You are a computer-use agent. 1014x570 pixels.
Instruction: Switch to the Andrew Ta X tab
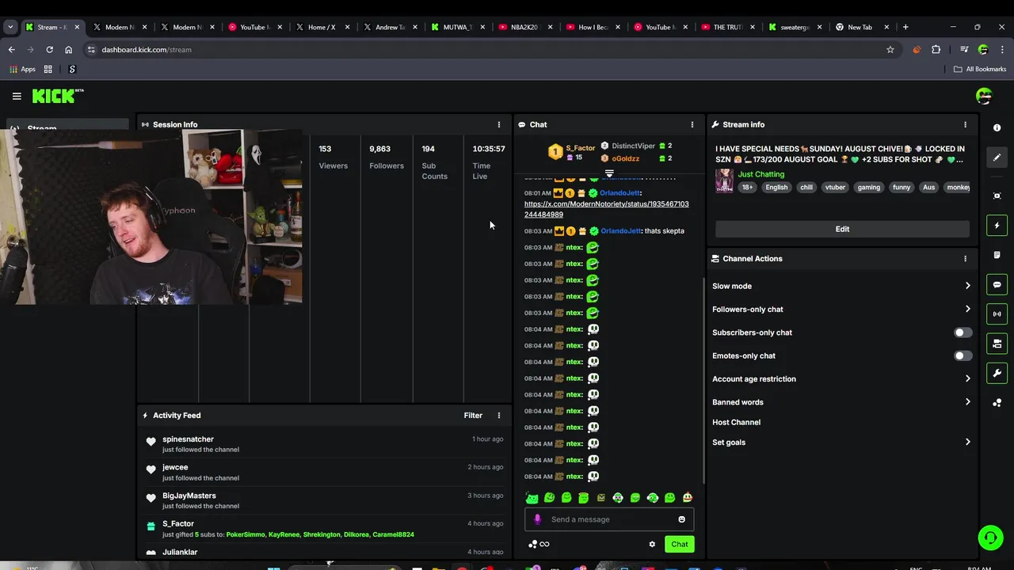[390, 27]
